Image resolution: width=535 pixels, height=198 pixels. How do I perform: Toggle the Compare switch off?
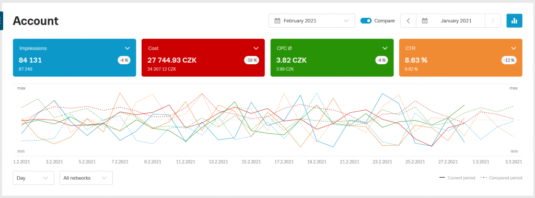366,20
